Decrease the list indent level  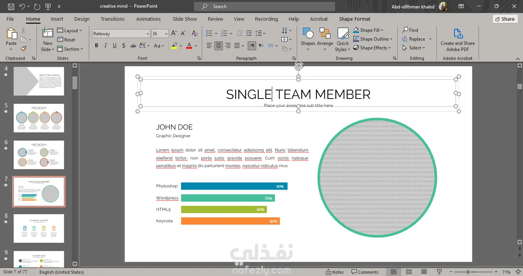click(x=240, y=33)
